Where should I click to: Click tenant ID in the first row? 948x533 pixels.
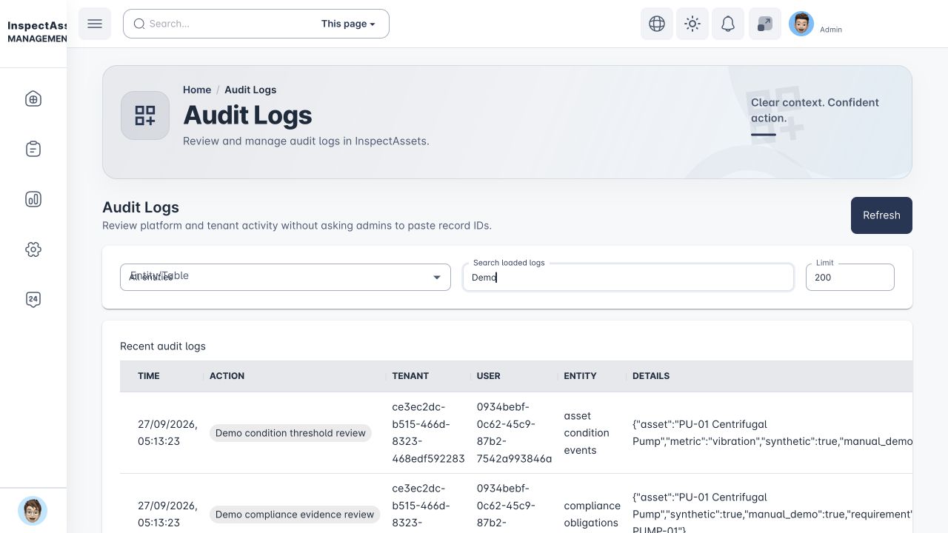[428, 433]
